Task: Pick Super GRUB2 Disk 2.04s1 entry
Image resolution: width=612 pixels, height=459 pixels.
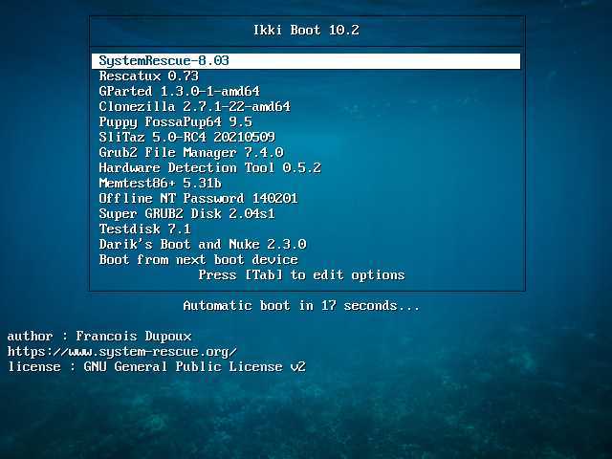Action: click(187, 214)
